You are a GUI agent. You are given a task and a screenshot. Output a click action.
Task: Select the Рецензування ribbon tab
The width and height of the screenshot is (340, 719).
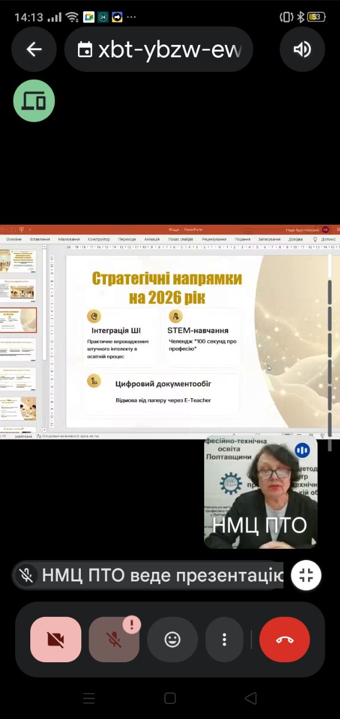[214, 239]
